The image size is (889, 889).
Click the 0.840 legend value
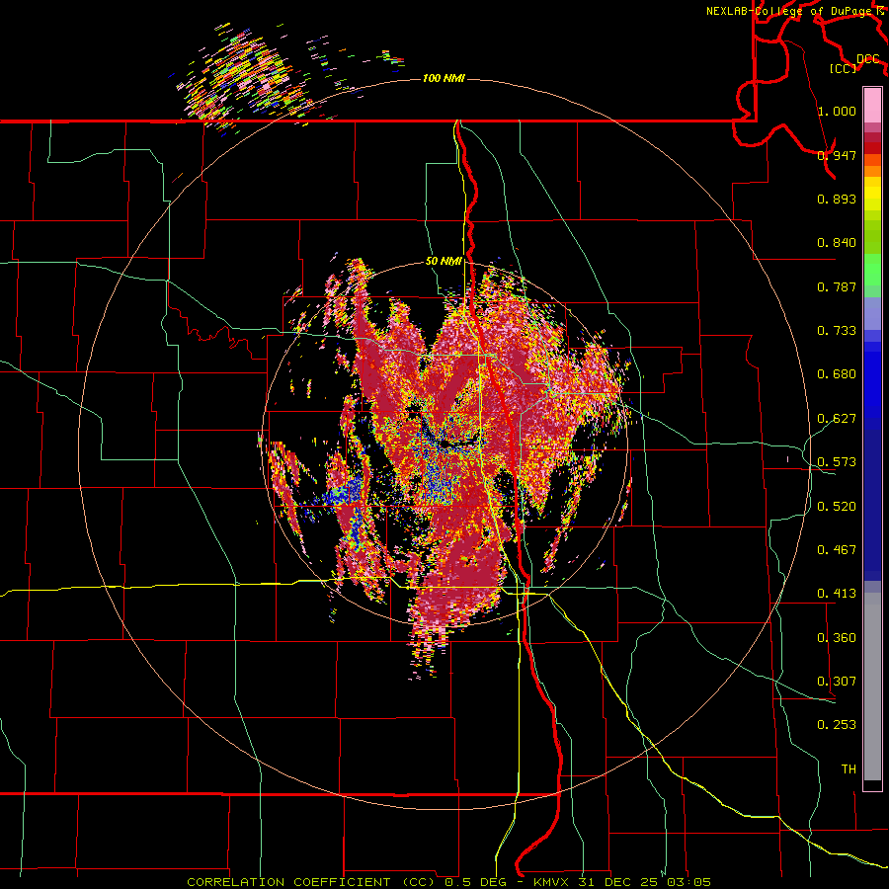837,242
